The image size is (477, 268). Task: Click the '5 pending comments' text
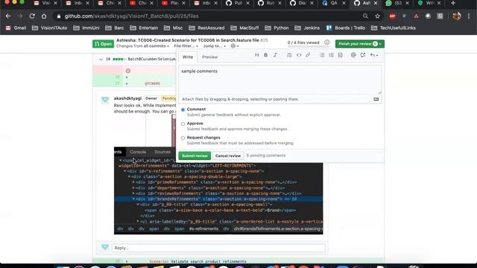point(266,156)
